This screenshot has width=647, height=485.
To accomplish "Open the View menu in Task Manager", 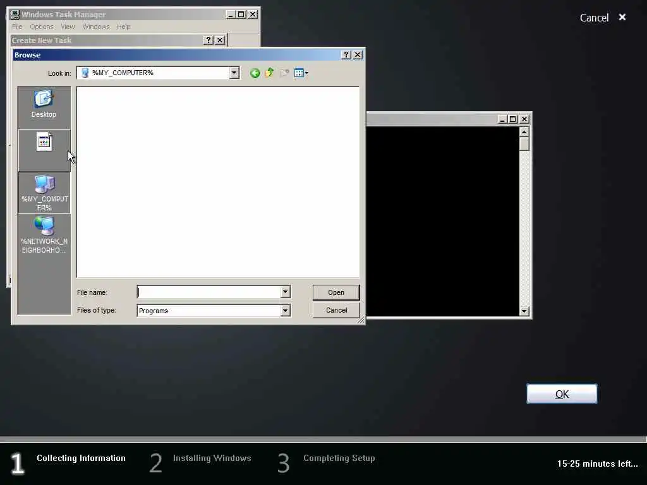I will click(68, 27).
